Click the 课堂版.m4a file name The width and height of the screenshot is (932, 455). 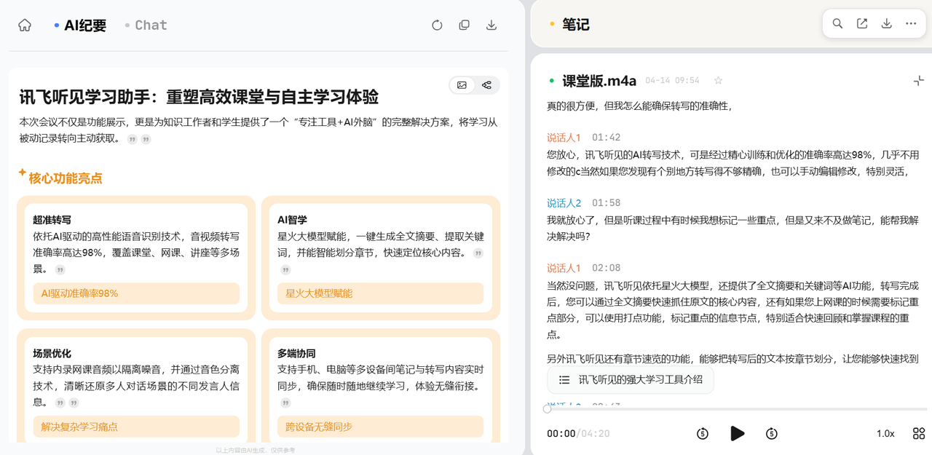[x=600, y=81]
